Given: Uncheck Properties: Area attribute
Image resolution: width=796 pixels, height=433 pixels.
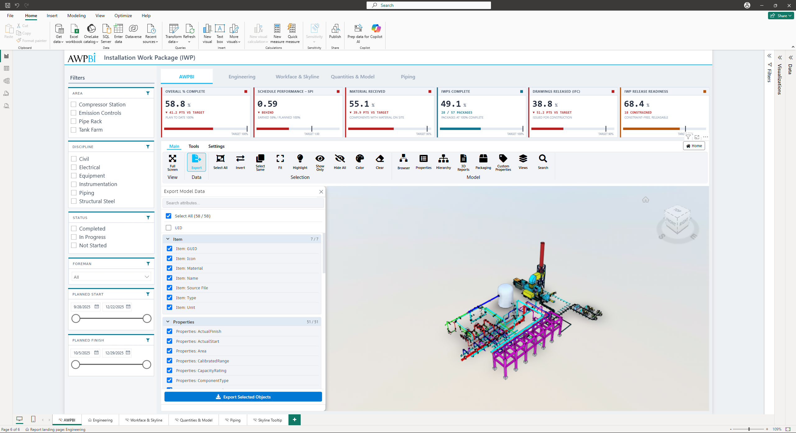Looking at the screenshot, I should (x=169, y=351).
